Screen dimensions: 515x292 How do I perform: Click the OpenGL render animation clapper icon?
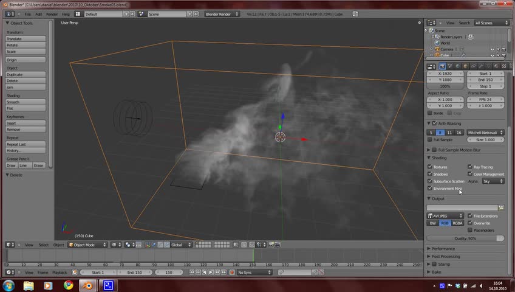point(278,245)
